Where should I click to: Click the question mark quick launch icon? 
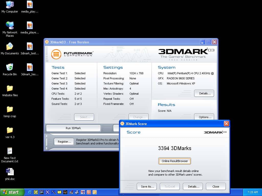[83, 192]
